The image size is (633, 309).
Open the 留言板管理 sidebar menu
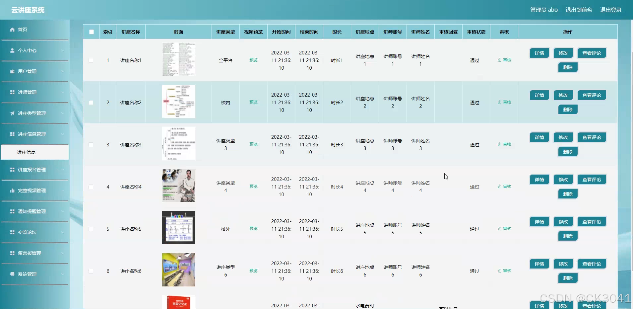point(35,253)
